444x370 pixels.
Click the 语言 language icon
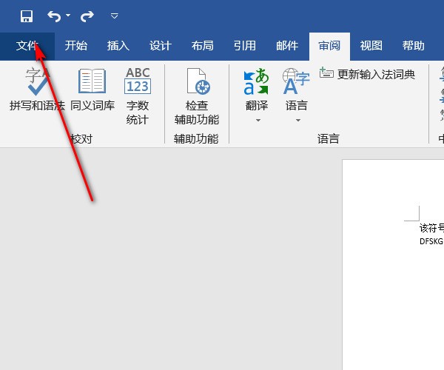pyautogui.click(x=296, y=81)
